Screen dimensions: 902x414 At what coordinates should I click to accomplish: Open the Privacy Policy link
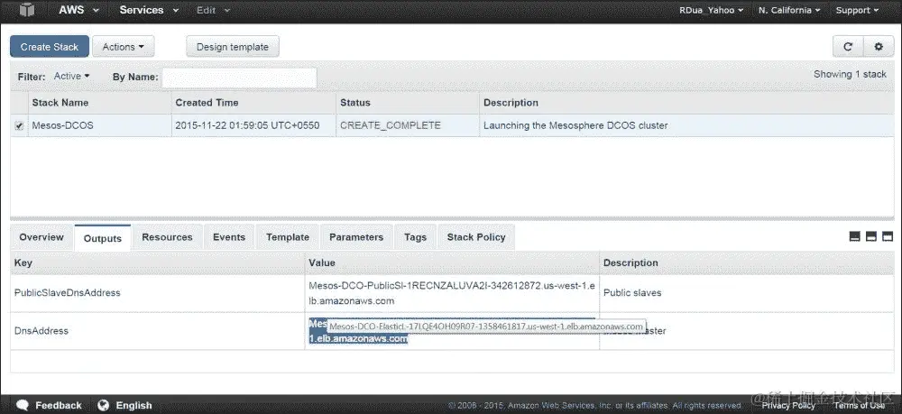[788, 405]
